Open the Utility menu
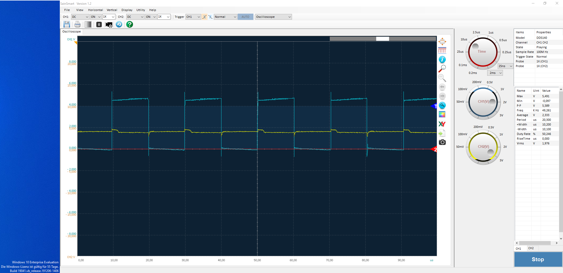 point(141,10)
